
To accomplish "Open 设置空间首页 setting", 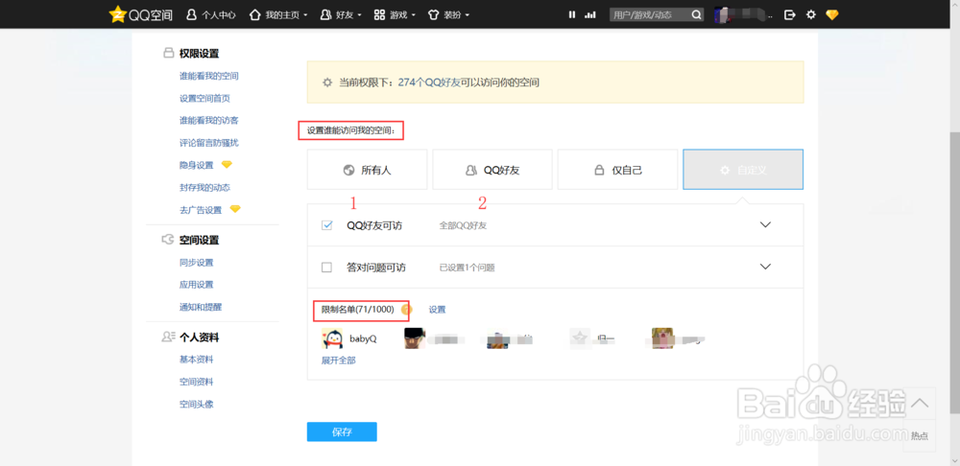I will click(x=204, y=99).
